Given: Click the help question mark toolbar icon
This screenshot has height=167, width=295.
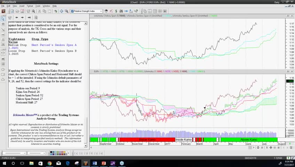Looking at the screenshot, I should [x=136, y=11].
